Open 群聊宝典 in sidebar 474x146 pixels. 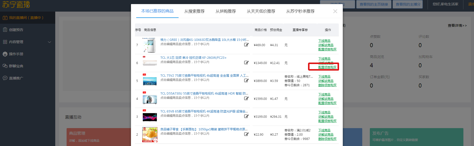27,66
